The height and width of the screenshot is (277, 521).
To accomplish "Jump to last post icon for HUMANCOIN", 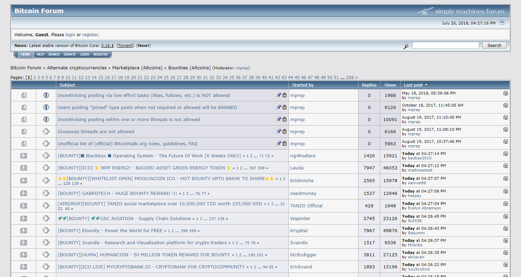I will 506,253.
